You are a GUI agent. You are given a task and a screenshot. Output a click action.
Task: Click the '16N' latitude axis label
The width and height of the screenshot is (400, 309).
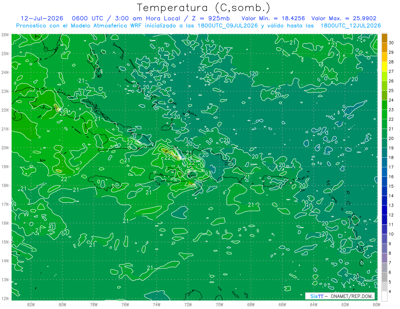point(5,223)
